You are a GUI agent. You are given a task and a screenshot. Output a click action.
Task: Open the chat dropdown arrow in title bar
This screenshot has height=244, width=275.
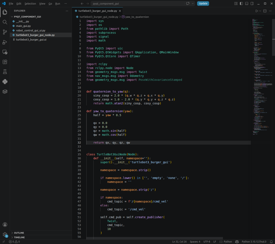point(193,3)
